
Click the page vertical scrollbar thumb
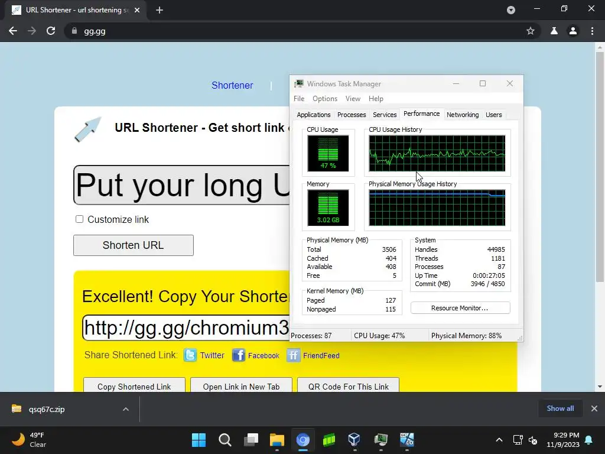tap(600, 167)
